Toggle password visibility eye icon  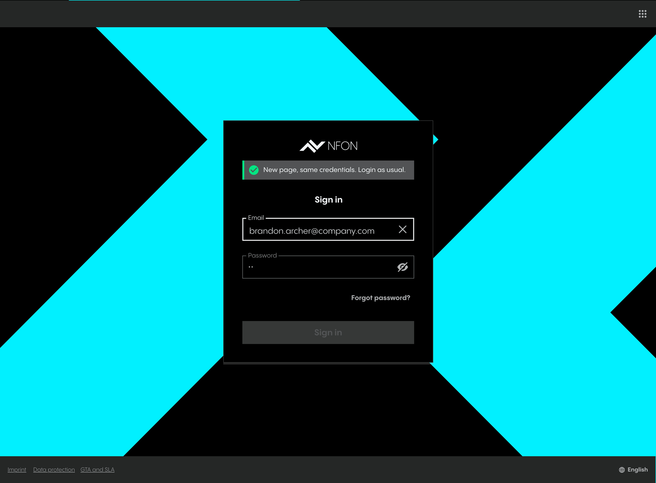point(402,267)
